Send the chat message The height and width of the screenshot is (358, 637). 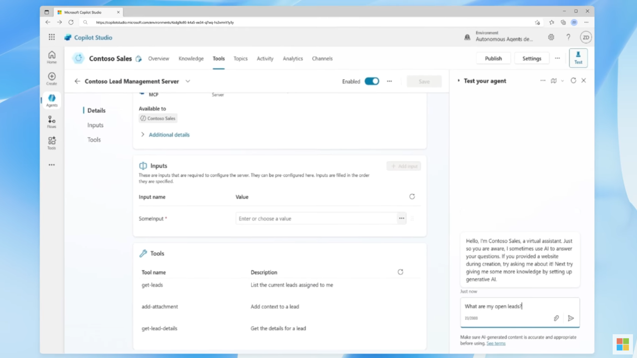[x=571, y=318]
